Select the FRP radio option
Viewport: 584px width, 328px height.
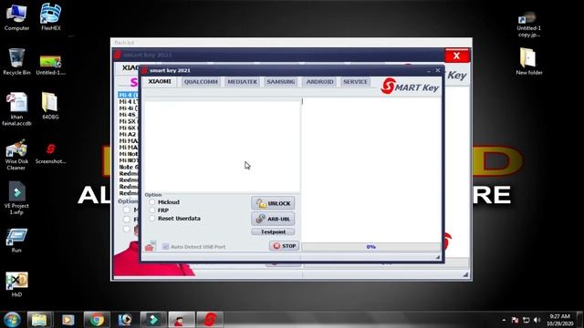pyautogui.click(x=152, y=210)
